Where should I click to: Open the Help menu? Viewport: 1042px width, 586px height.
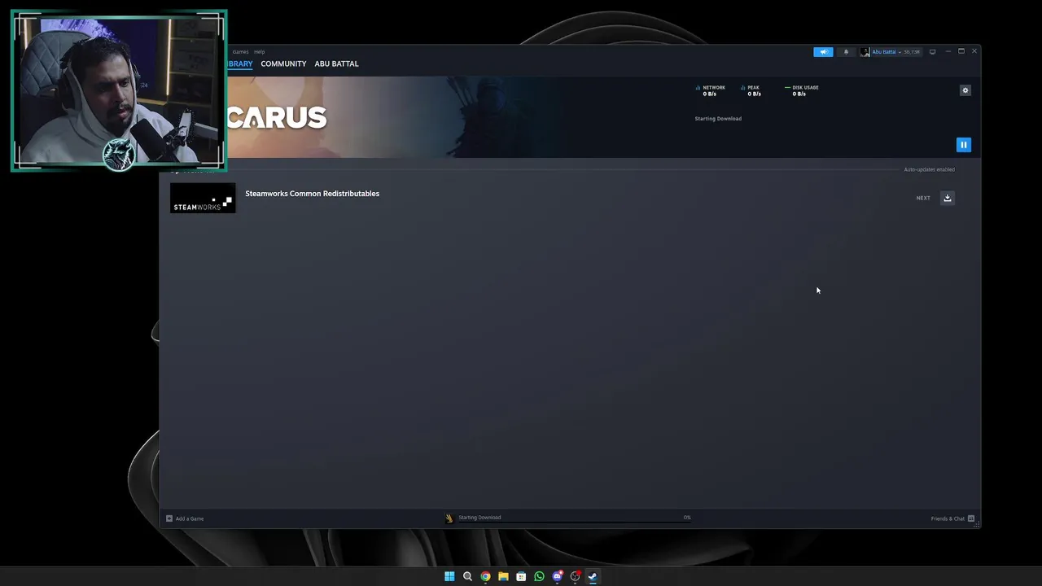point(259,52)
